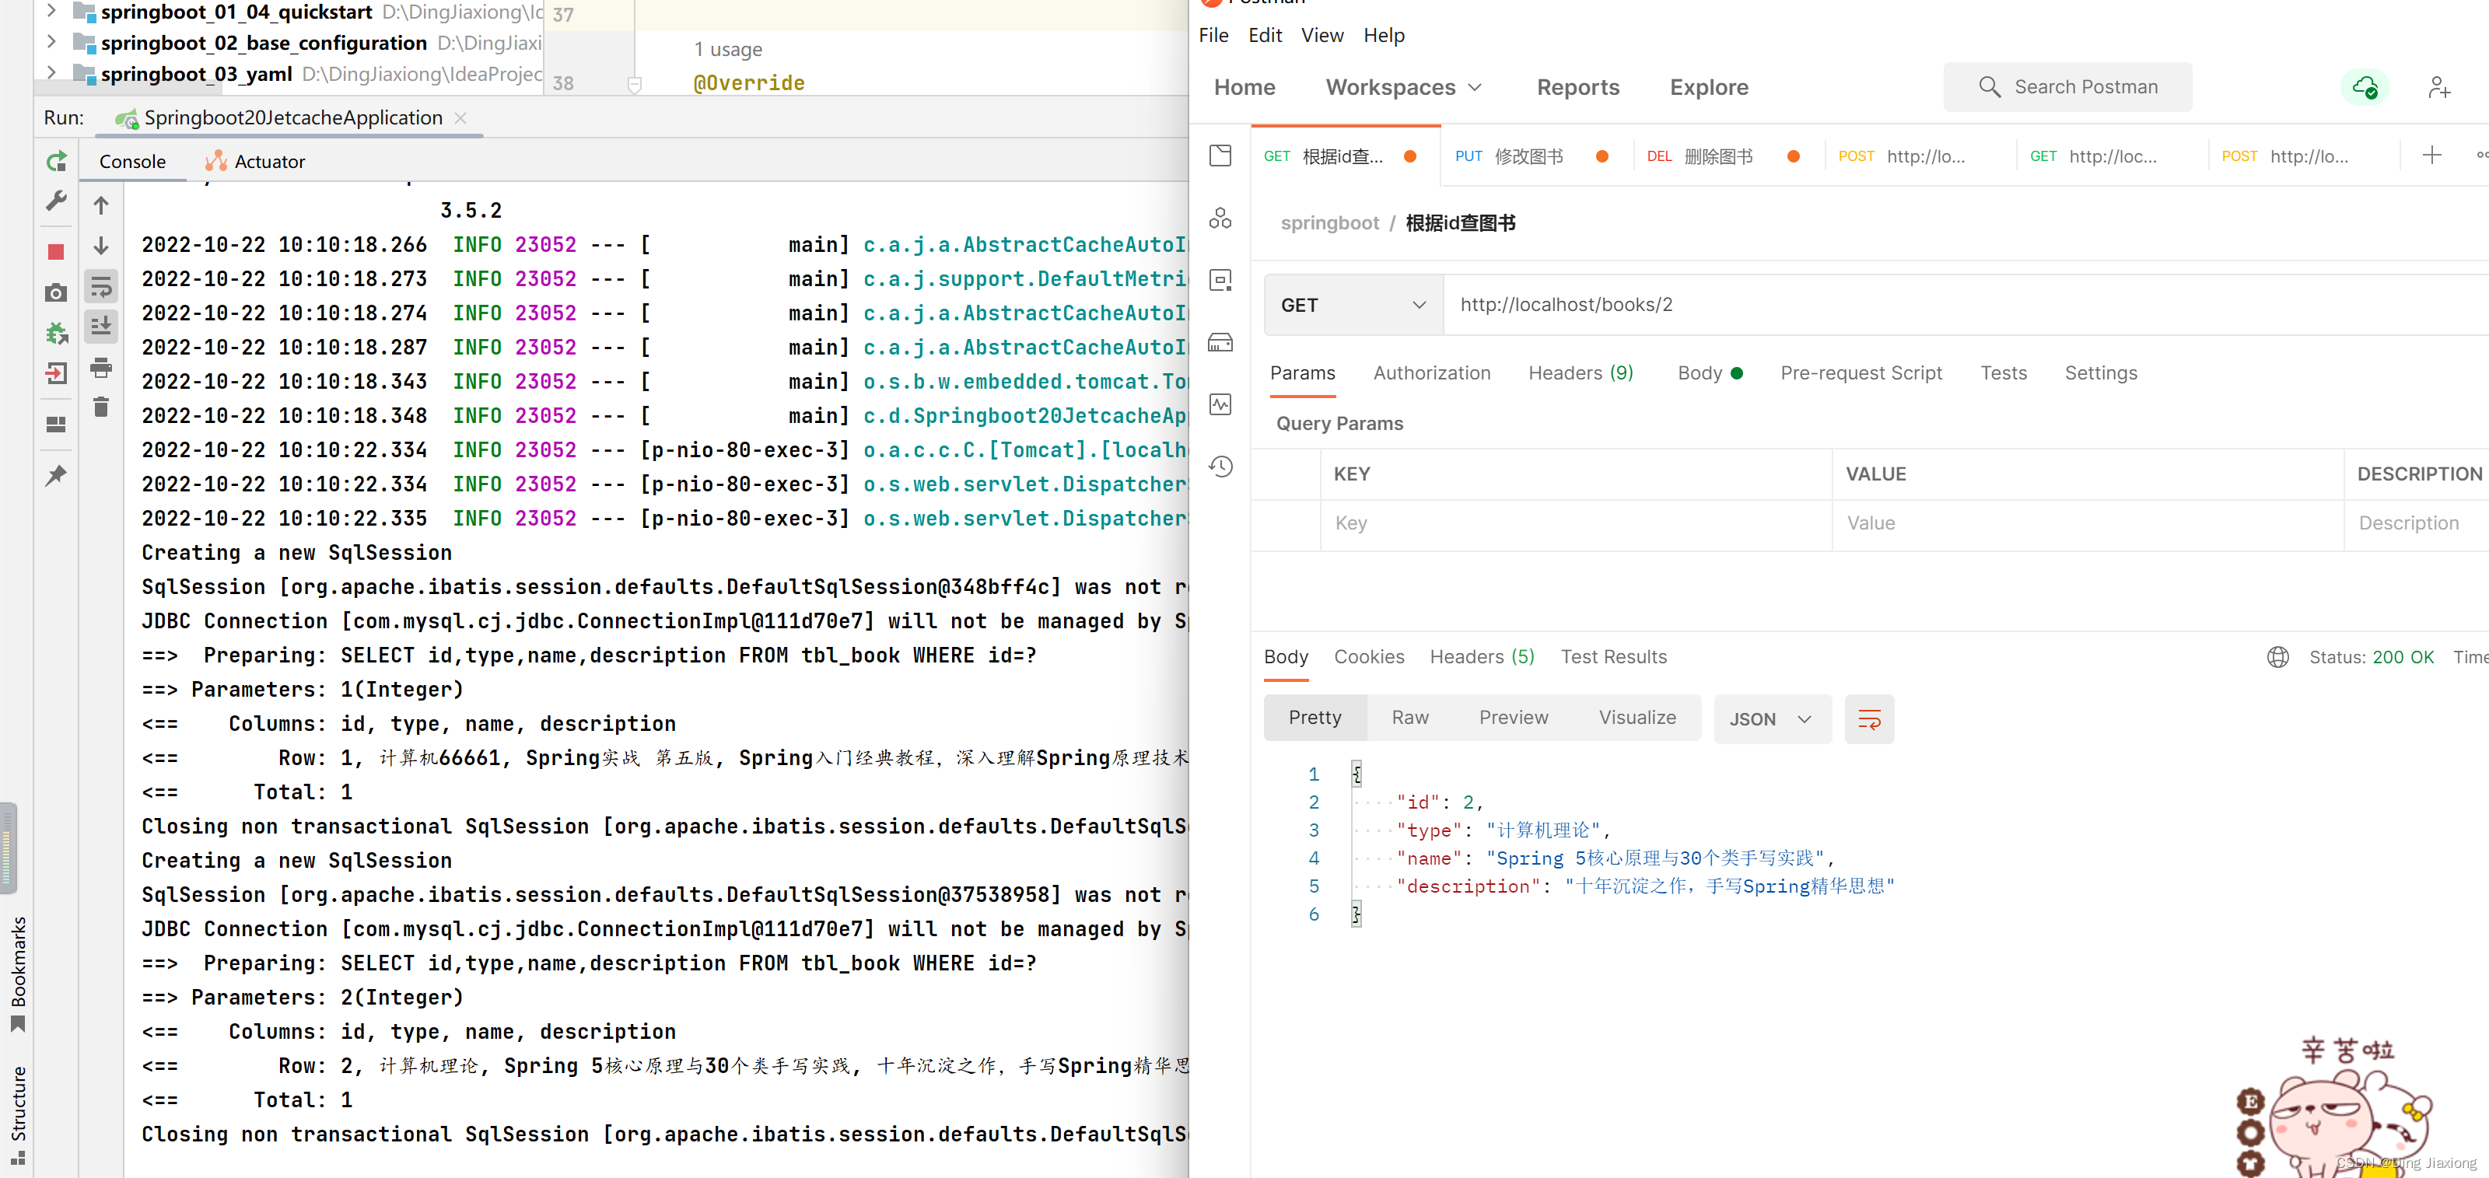Open request Settings tab
Screen dimensions: 2489x1178
tap(2101, 374)
